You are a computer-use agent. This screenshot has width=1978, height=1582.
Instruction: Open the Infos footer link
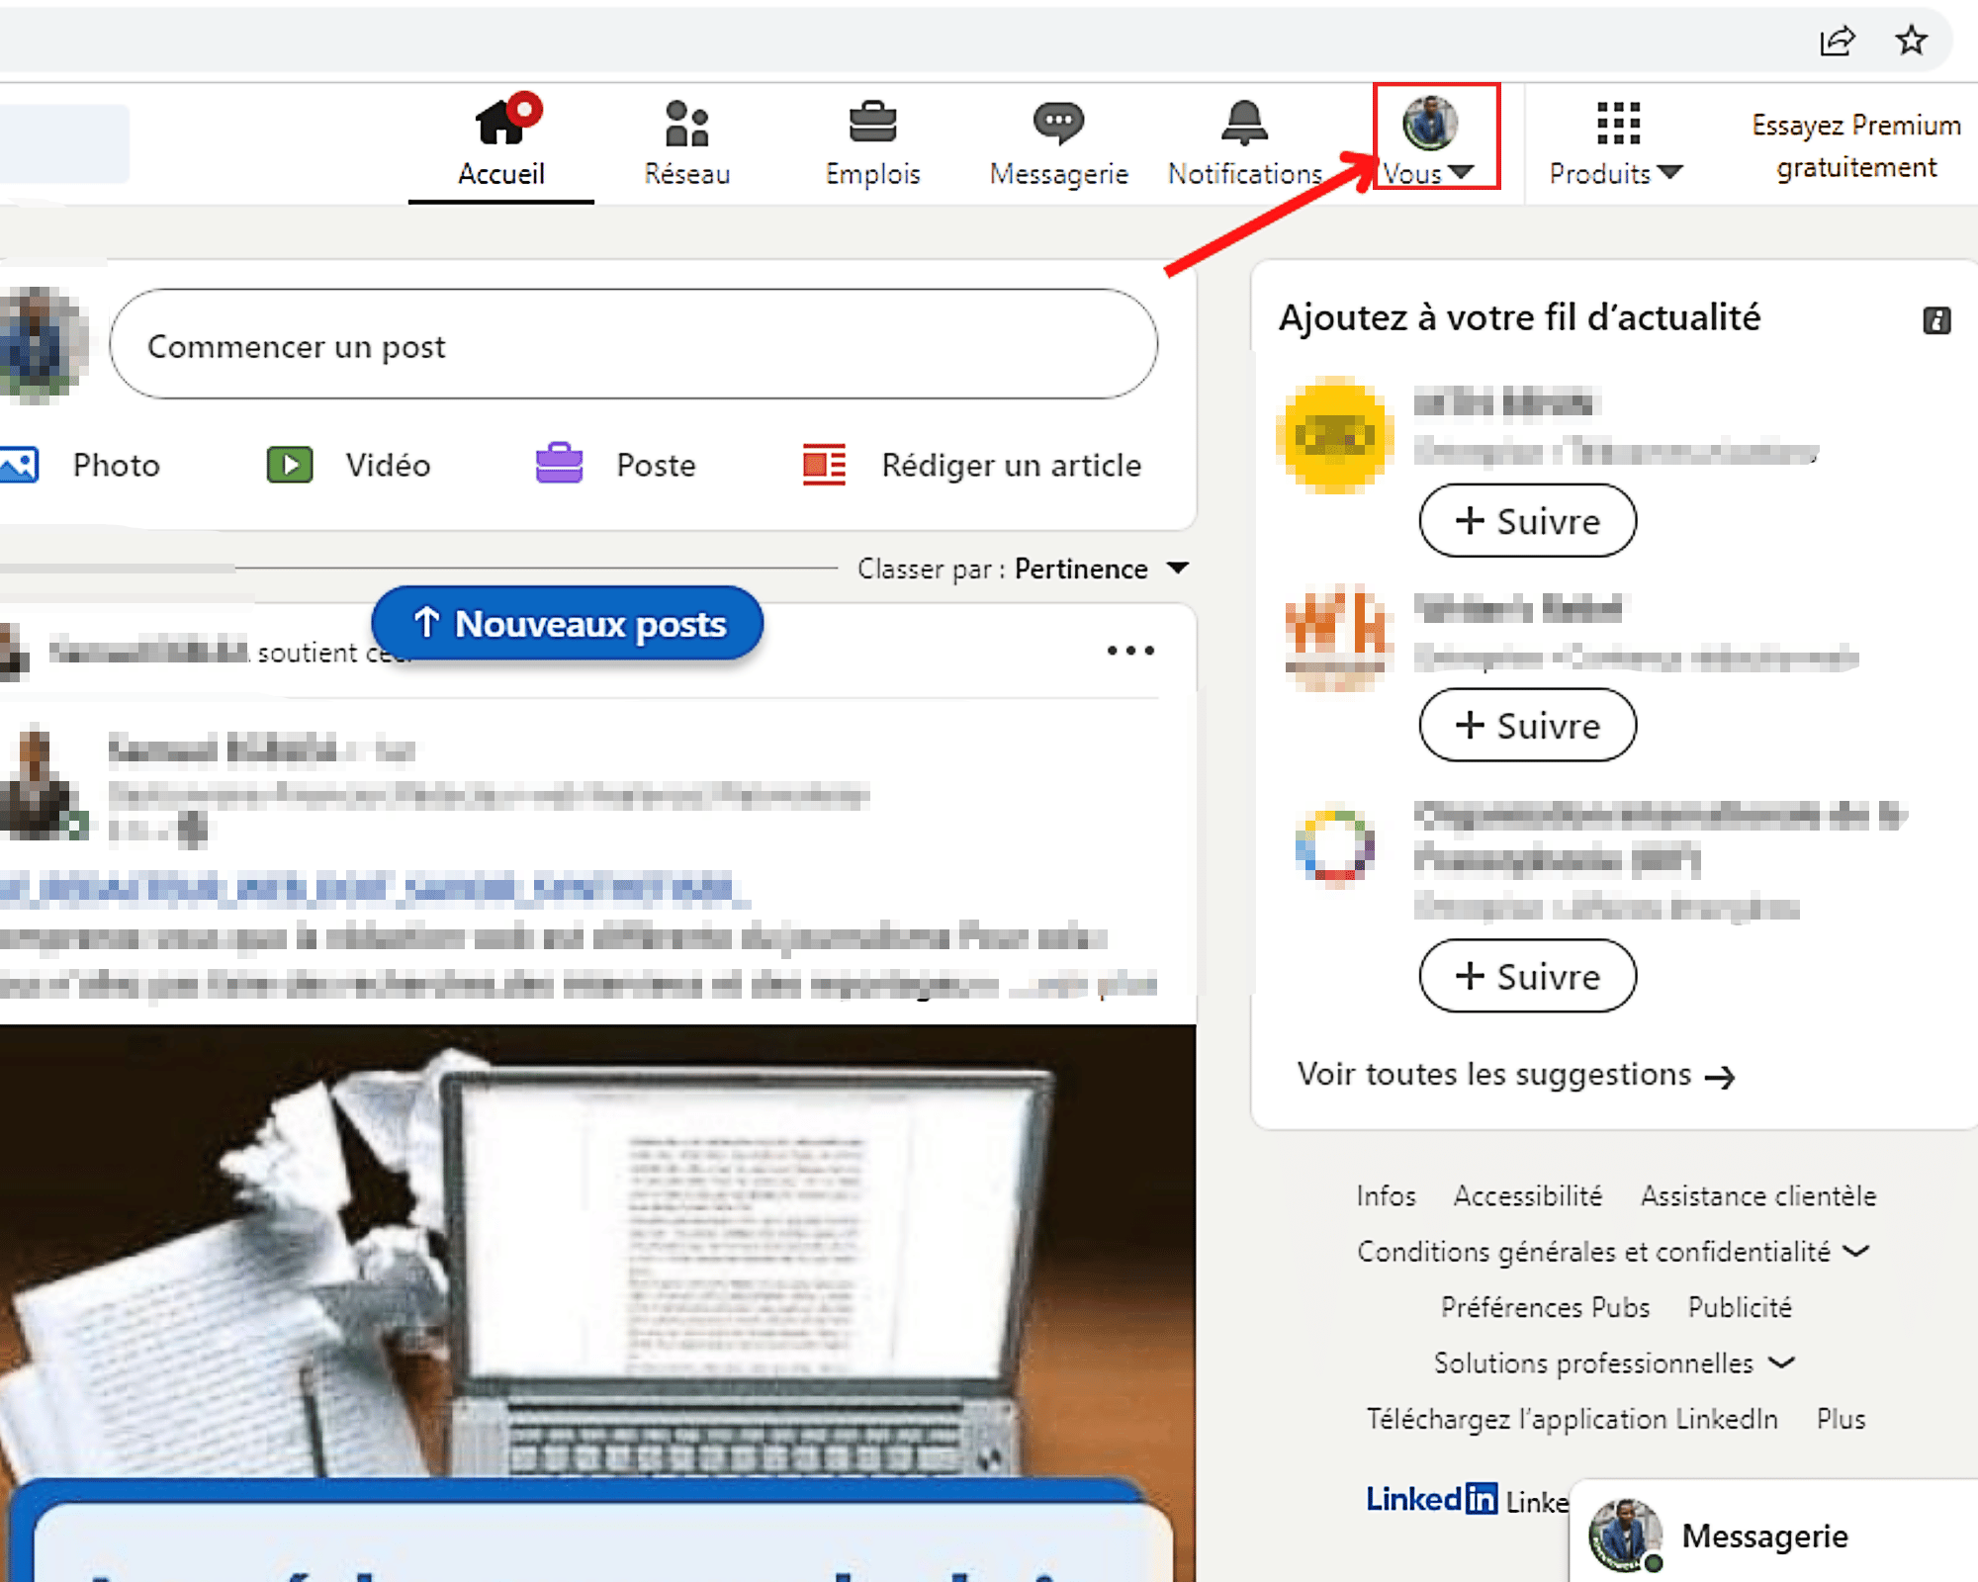point(1386,1196)
